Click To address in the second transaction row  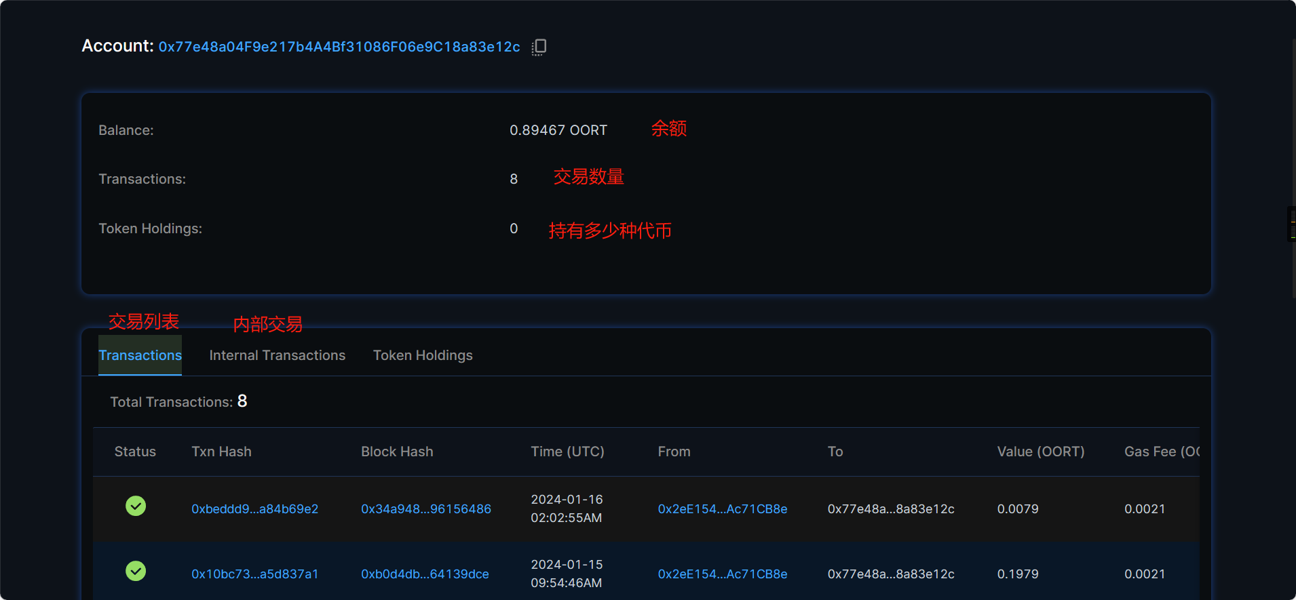(x=890, y=574)
